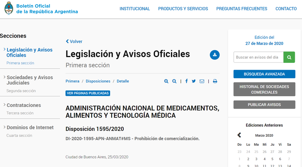The height and width of the screenshot is (167, 302).
Task: Click the green search magnifier button
Action: 289,57
